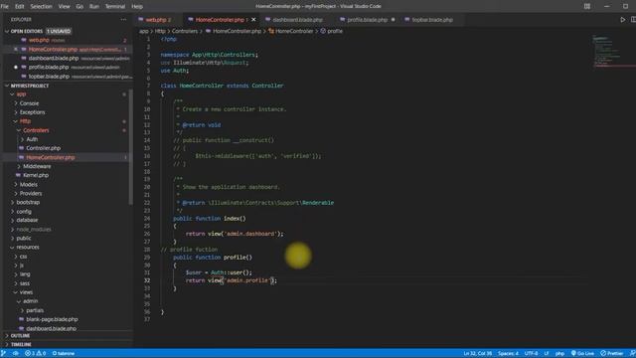Open the layout customization icon in title bar
This screenshot has width=636, height=358.
point(587,6)
